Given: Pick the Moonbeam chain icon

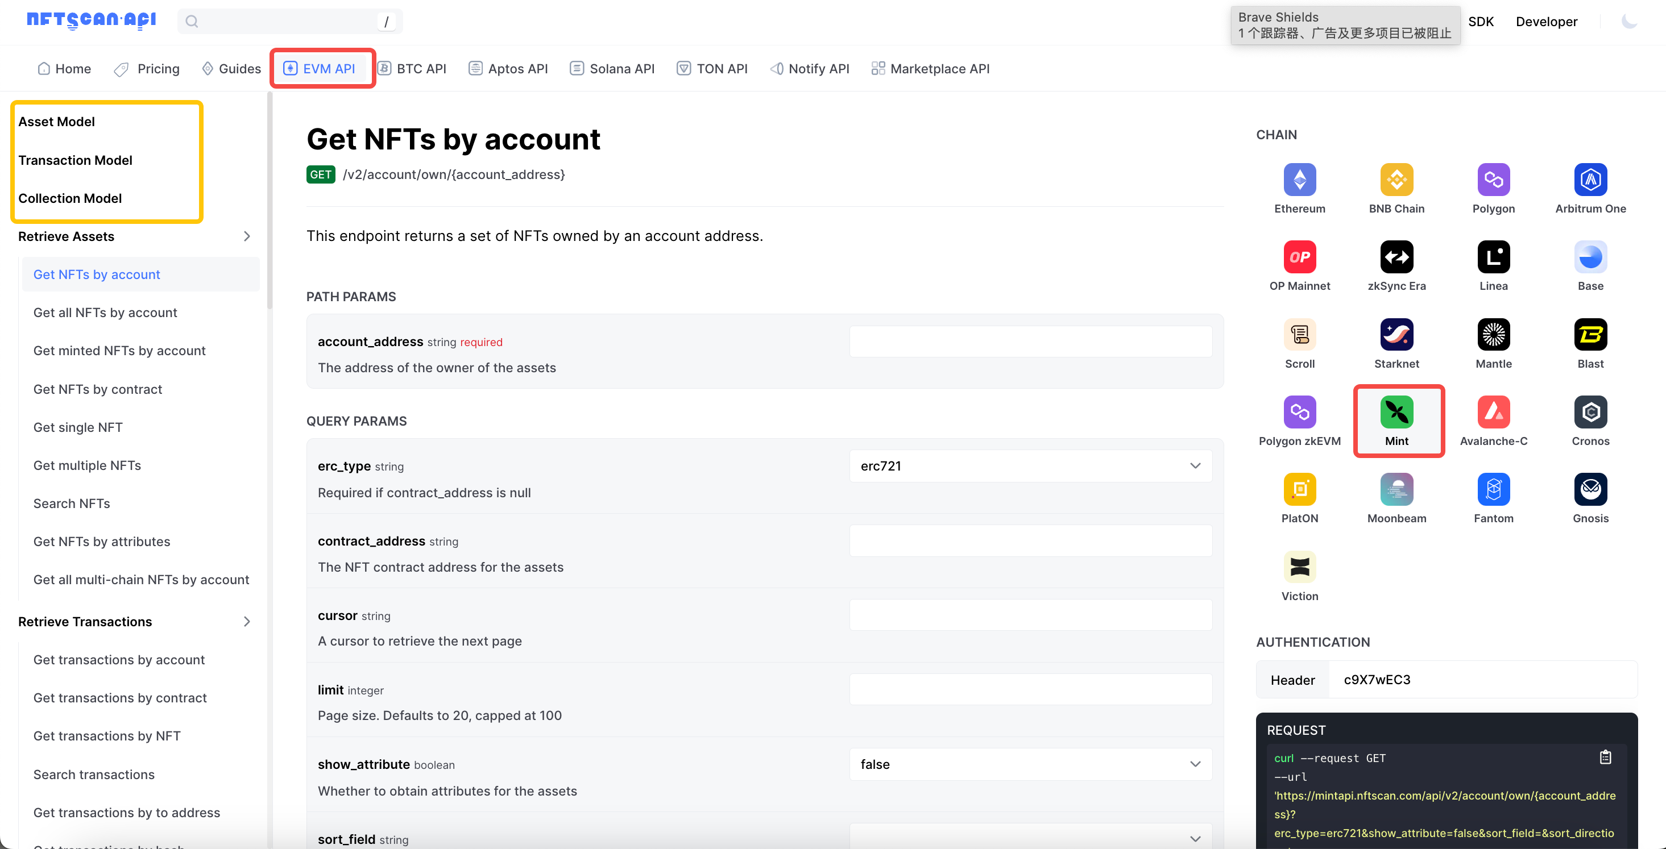Looking at the screenshot, I should [1396, 489].
